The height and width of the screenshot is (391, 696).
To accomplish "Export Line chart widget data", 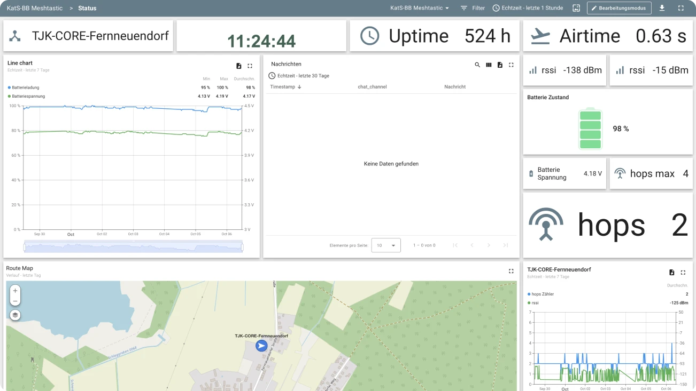I will click(x=239, y=66).
